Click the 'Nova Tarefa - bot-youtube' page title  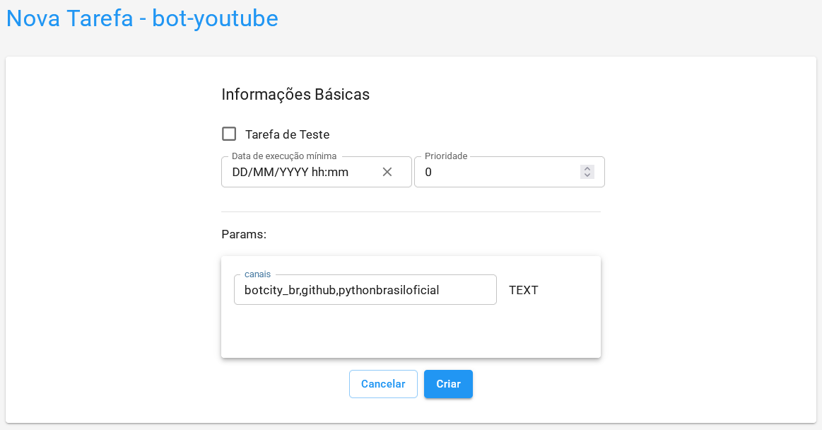[142, 19]
